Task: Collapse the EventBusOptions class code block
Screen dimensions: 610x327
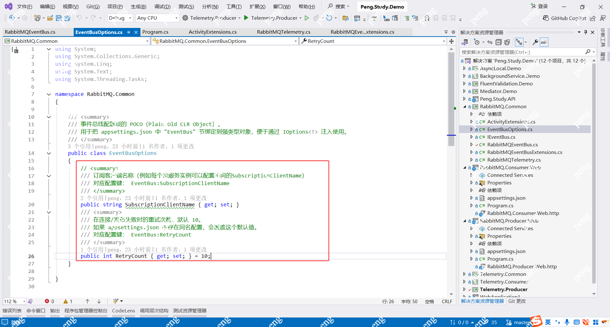Action: point(49,153)
